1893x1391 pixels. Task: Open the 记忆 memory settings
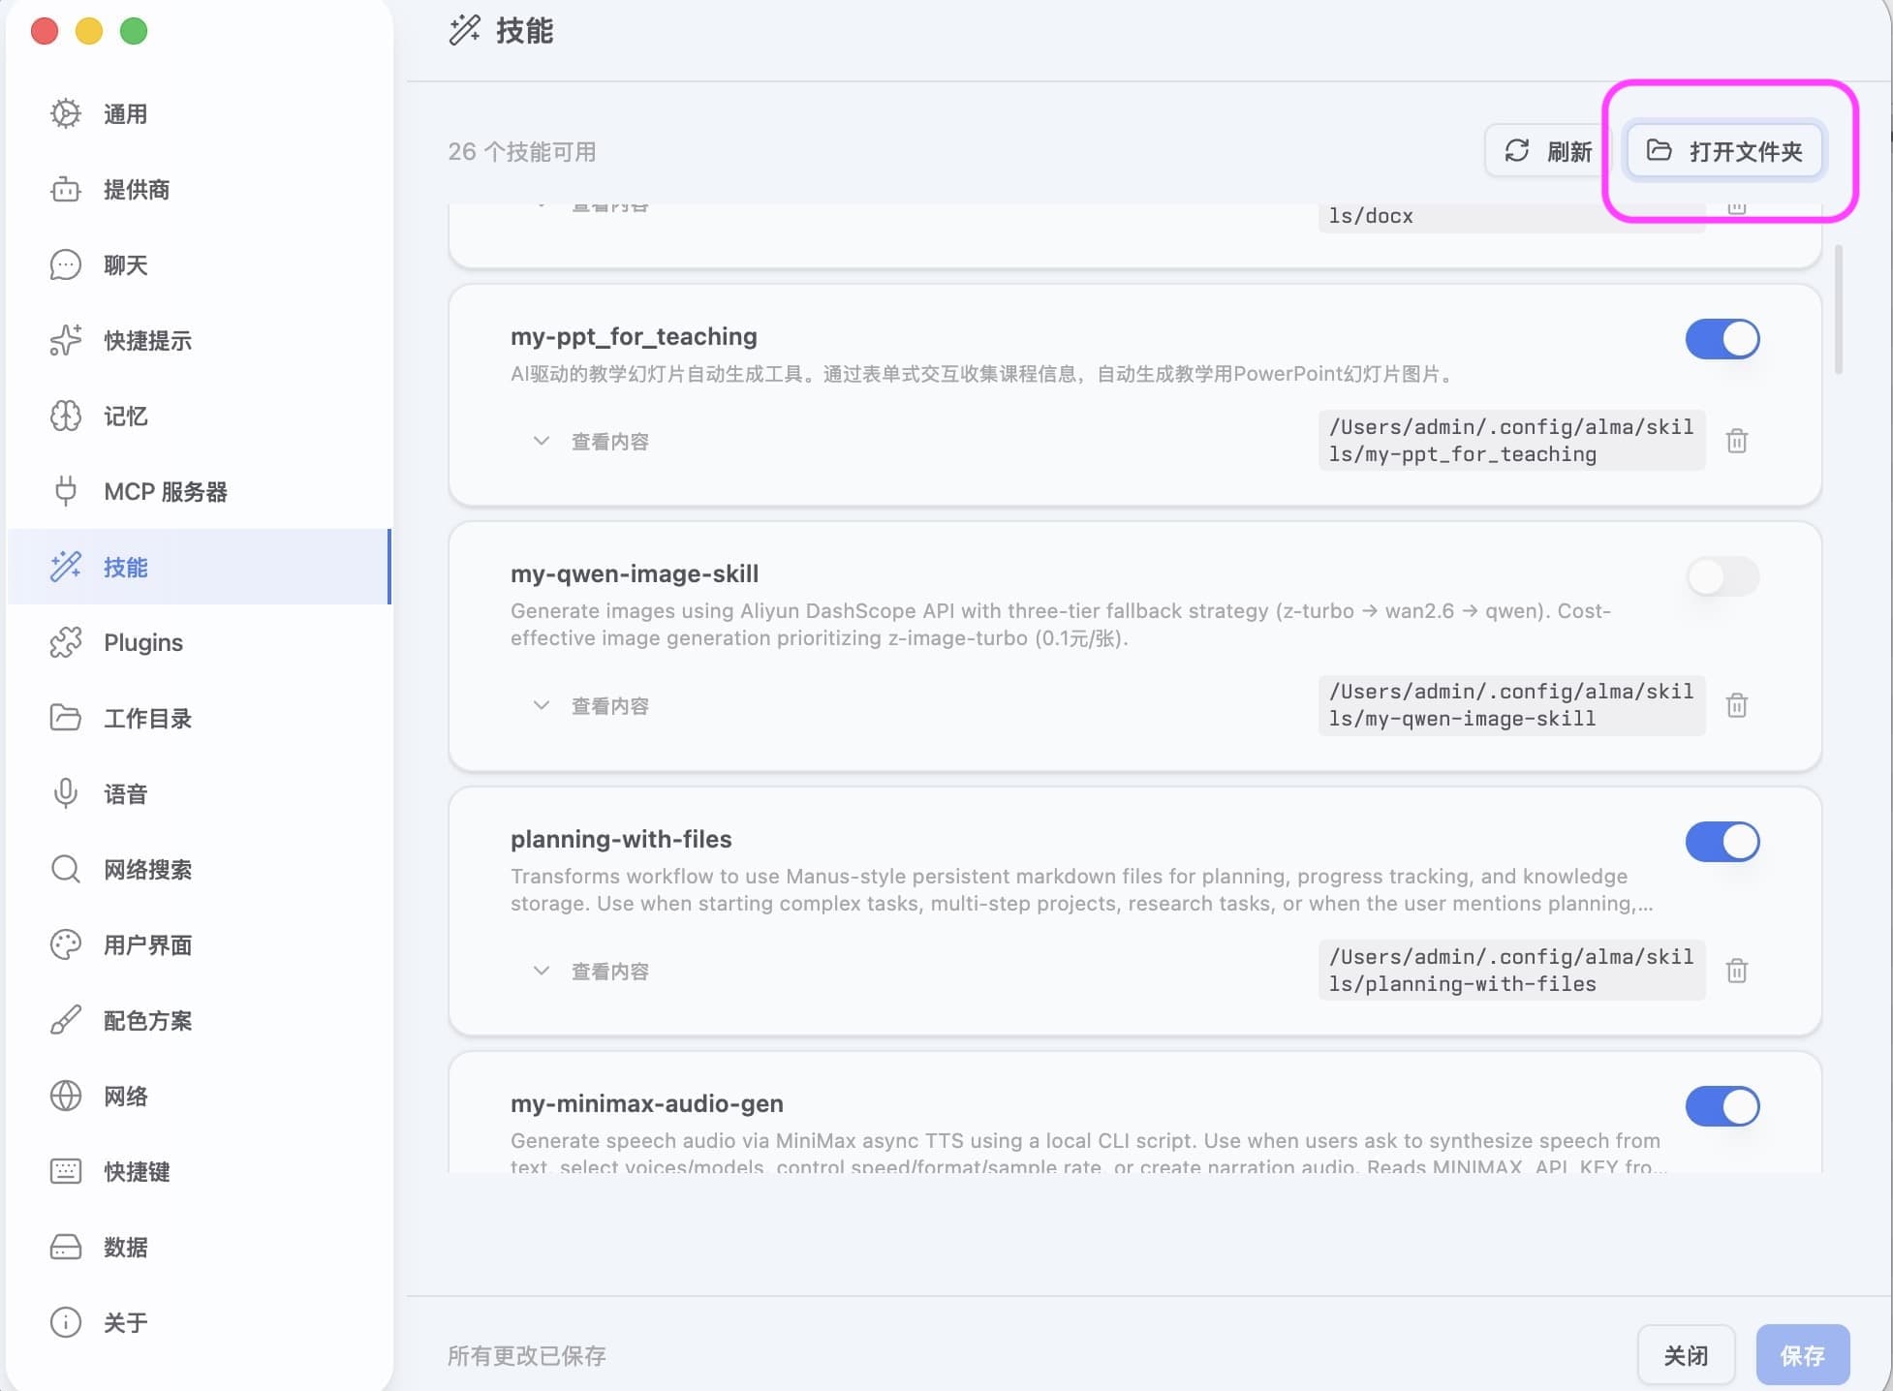coord(124,416)
